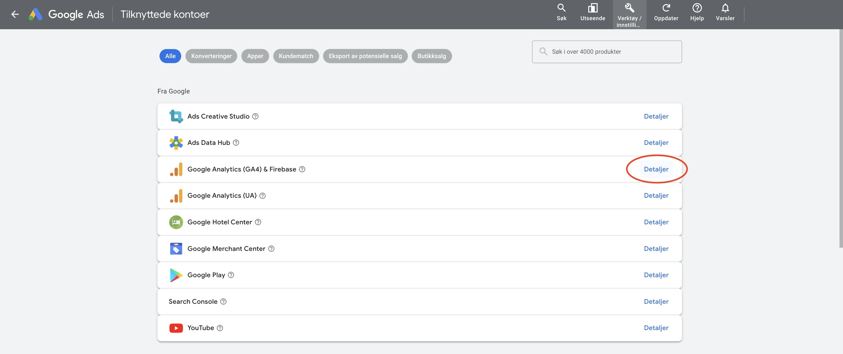This screenshot has width=843, height=354.
Task: Click help icon beside Google Analytics (UA)
Action: coord(263,196)
